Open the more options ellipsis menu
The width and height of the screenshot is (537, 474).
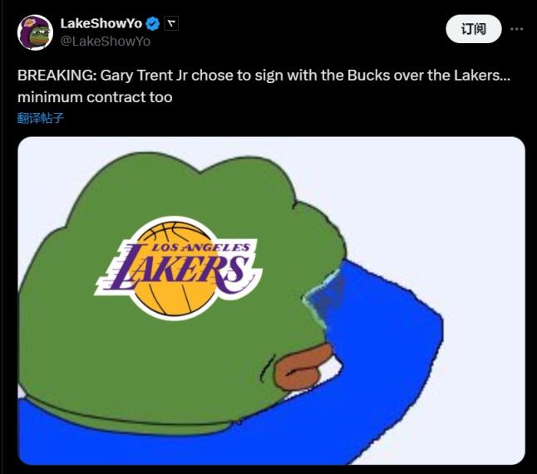(x=517, y=28)
